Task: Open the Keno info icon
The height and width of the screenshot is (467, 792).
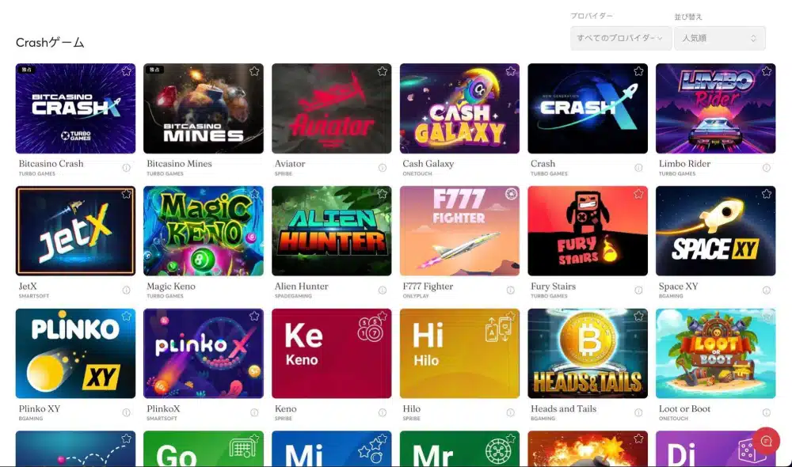Action: point(383,412)
